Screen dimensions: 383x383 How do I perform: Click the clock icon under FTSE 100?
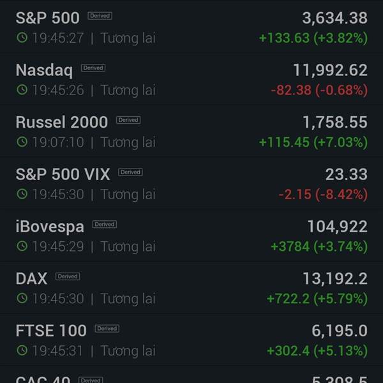coord(22,350)
